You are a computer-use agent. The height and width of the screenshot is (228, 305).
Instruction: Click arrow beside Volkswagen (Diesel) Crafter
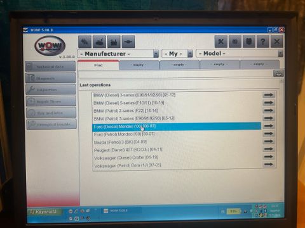click(x=269, y=156)
